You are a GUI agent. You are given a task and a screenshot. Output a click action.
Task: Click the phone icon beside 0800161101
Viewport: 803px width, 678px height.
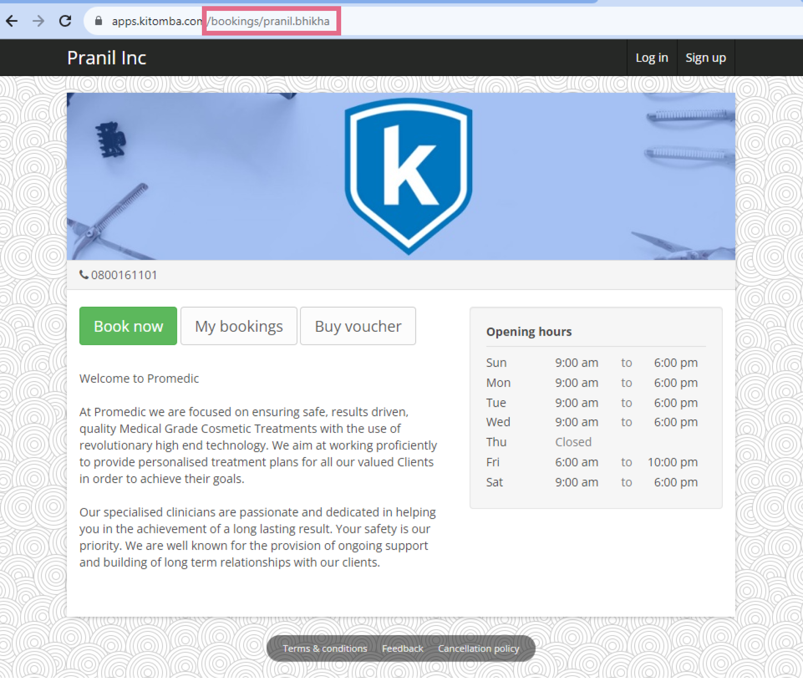(84, 274)
